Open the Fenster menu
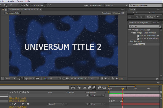Viewport: 163px width, 108px height. (20, 1)
